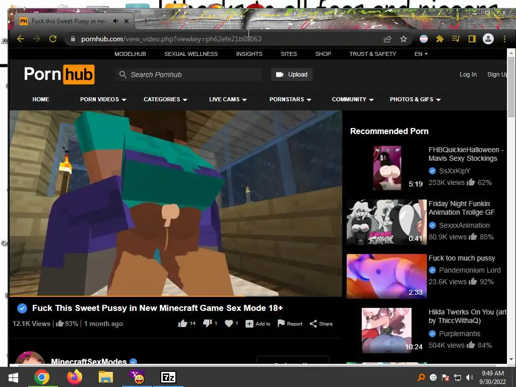
Task: Bookmark this page with the star icon
Action: pos(404,39)
